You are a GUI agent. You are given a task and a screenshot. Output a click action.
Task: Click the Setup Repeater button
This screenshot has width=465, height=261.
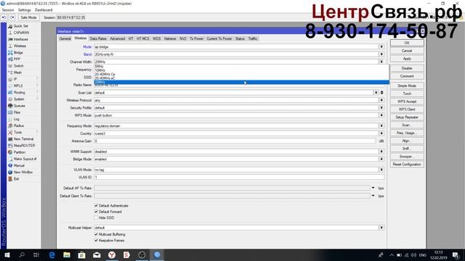(x=407, y=117)
